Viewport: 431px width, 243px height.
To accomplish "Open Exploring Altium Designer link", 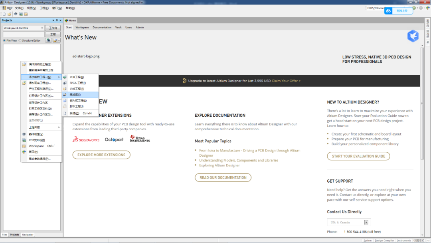I will click(219, 165).
